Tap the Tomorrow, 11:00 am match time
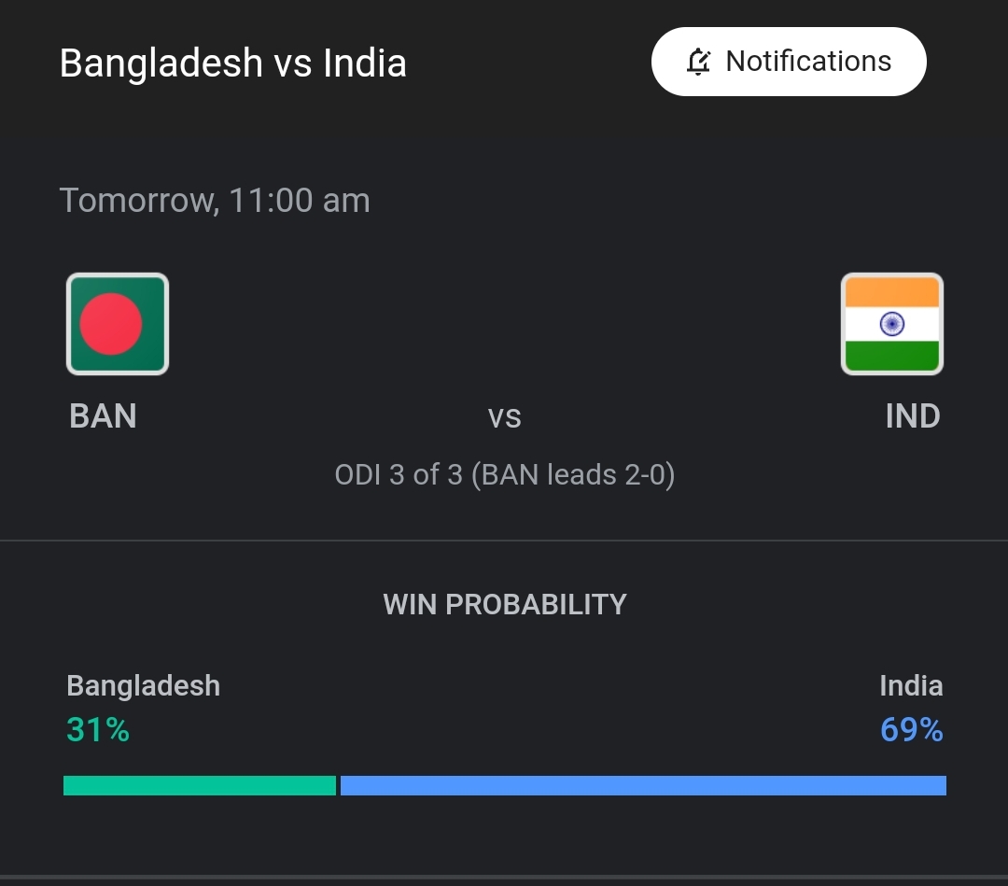Screen dimensions: 1008x886 (x=215, y=200)
